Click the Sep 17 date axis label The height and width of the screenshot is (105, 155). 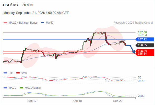click(32, 101)
